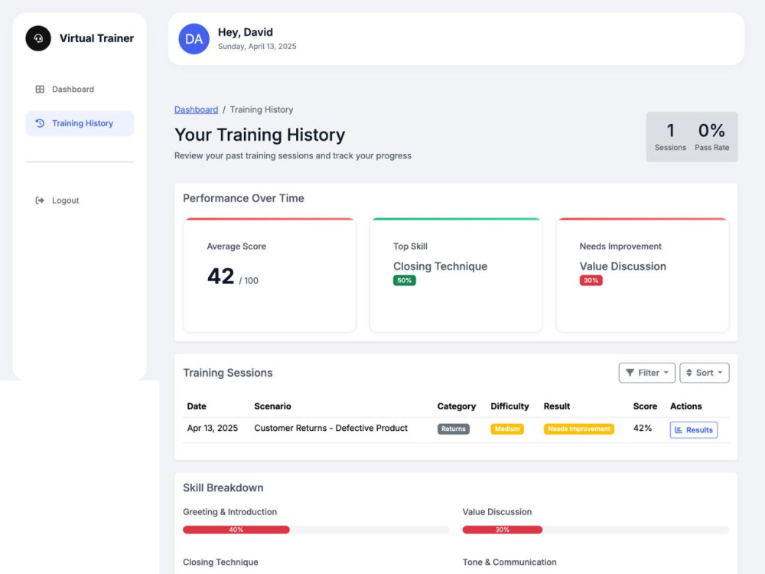The image size is (765, 574).
Task: Click the green 50% badge under Closing Technique
Action: (x=405, y=280)
